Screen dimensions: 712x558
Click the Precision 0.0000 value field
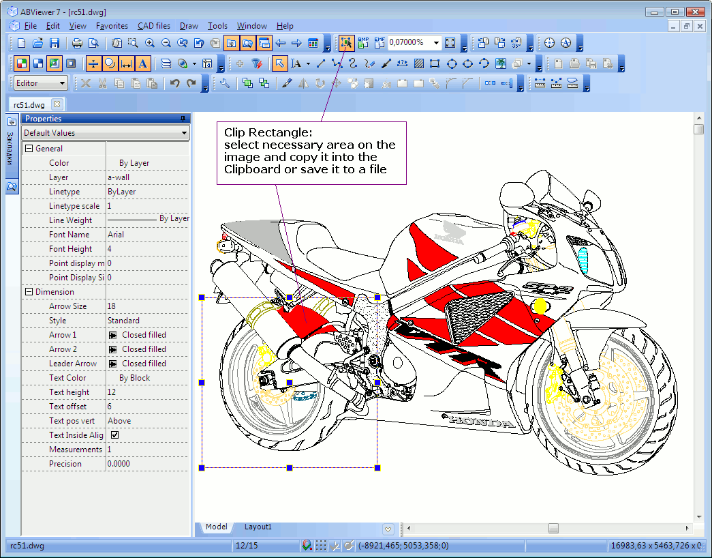tap(147, 464)
